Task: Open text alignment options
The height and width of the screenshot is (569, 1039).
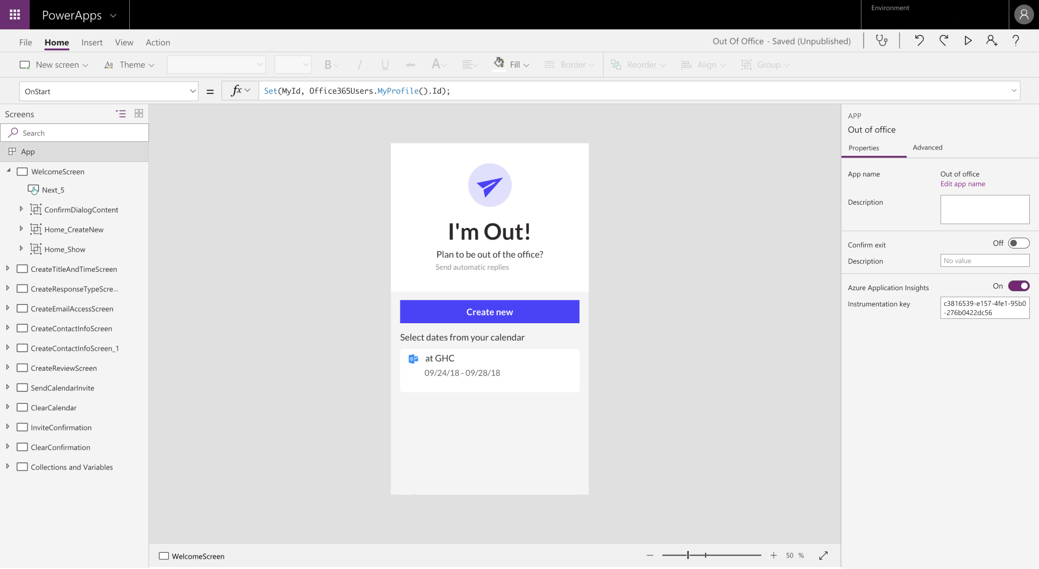Action: 470,65
